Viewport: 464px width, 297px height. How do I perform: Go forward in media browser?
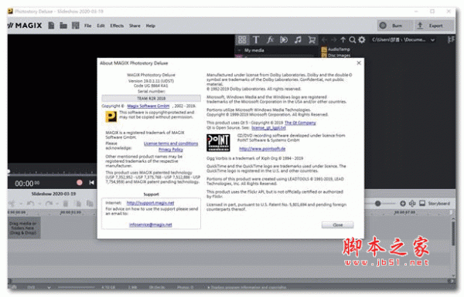click(334, 39)
